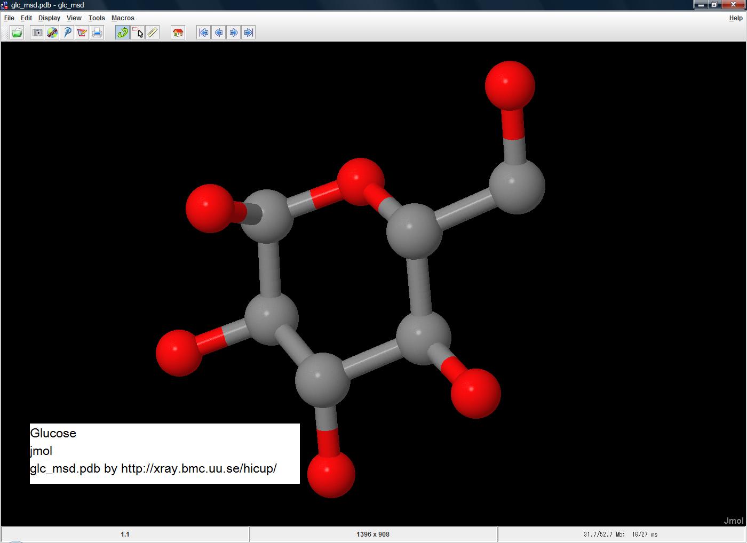Image resolution: width=747 pixels, height=543 pixels.
Task: Open the Display menu
Action: tap(49, 18)
